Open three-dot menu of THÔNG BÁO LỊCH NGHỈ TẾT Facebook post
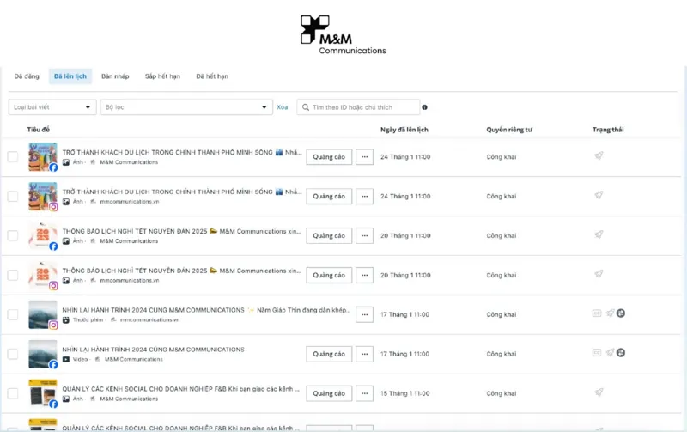The height and width of the screenshot is (432, 687). [364, 235]
